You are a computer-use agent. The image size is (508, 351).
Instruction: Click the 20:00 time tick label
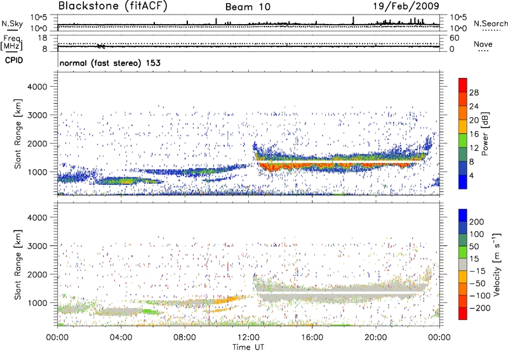tap(376, 338)
